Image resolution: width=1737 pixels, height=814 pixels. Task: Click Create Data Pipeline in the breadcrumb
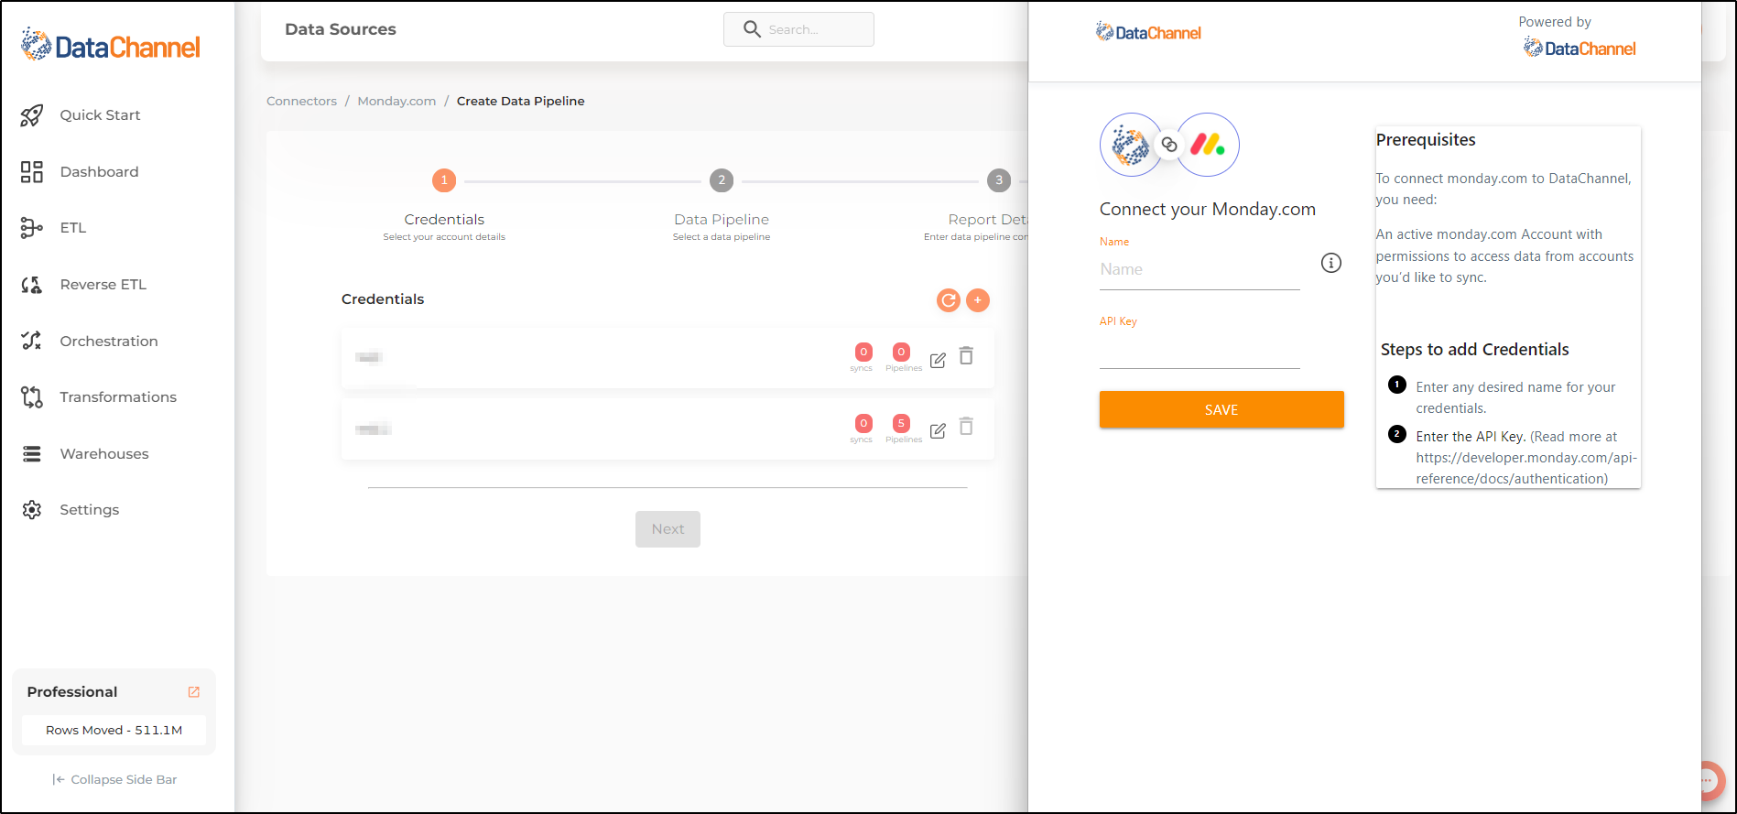coord(520,102)
